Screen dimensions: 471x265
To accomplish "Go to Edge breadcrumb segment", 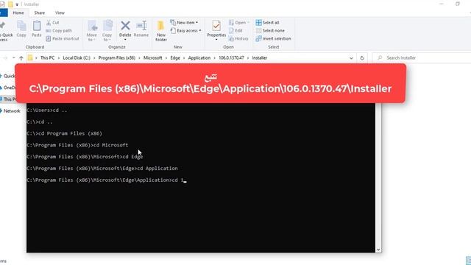I will click(175, 58).
